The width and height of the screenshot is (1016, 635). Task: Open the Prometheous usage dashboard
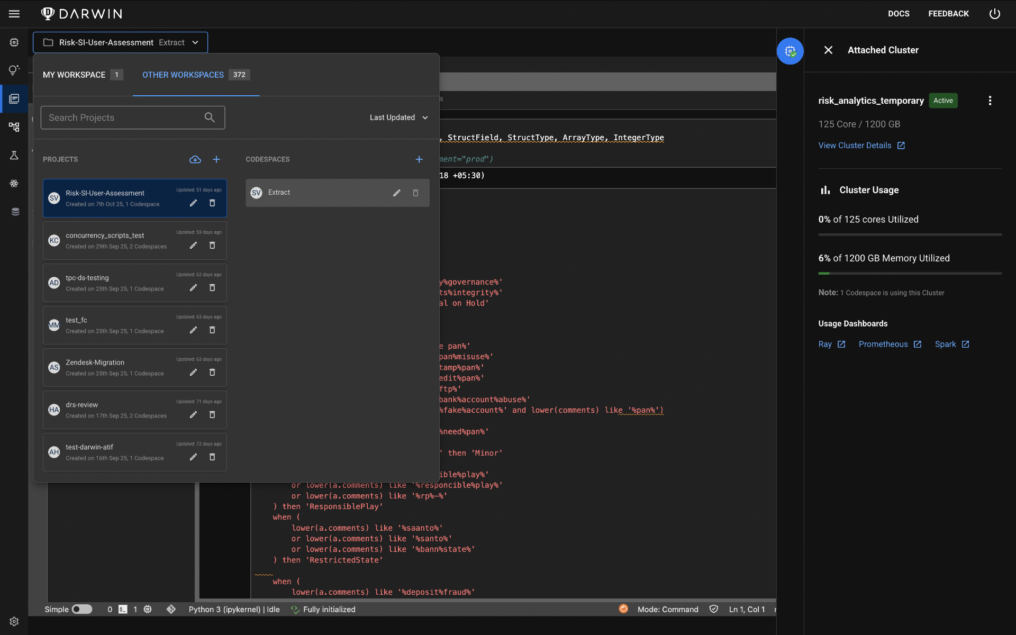(890, 344)
